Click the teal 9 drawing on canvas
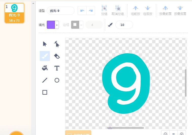 [126, 84]
